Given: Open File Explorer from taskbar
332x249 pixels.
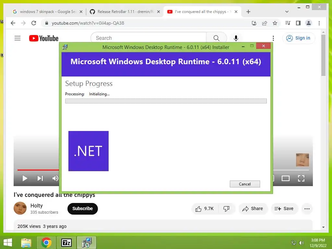Looking at the screenshot, I should click(x=26, y=243).
